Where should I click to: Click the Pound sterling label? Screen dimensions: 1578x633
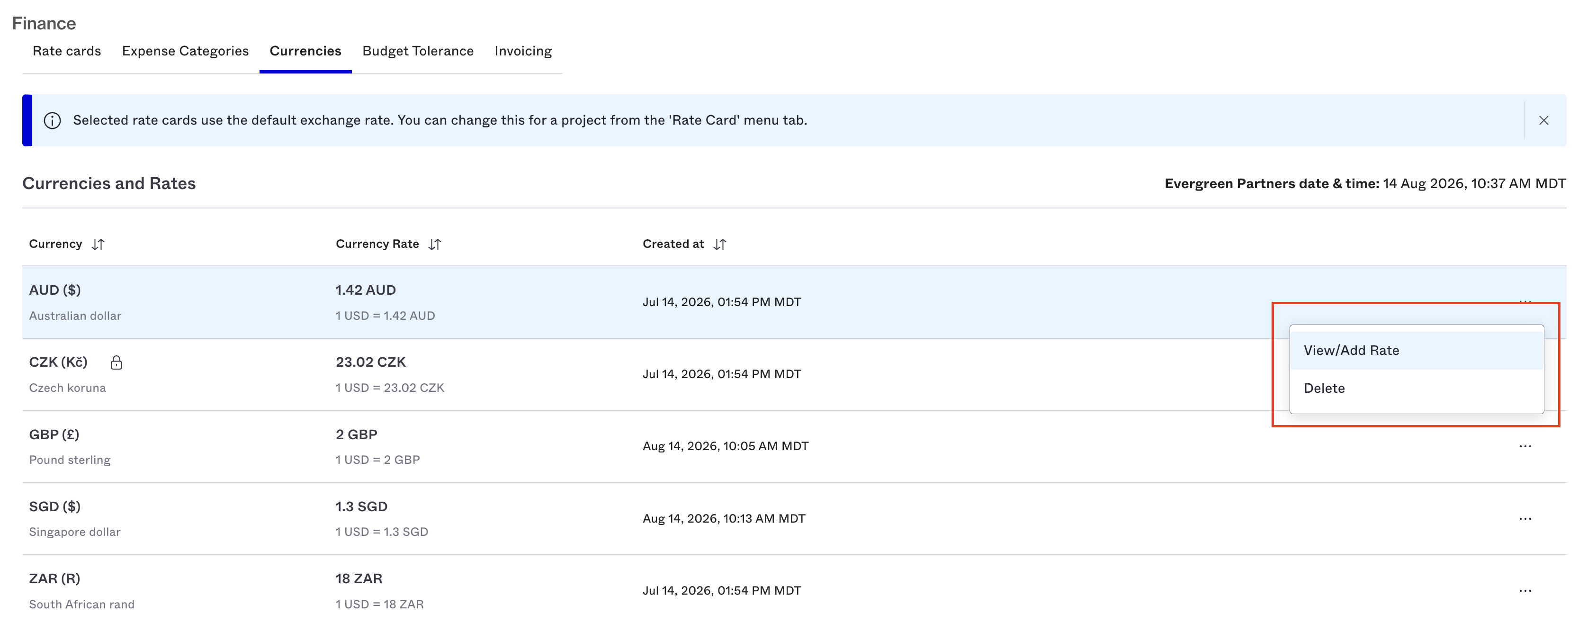pyautogui.click(x=70, y=460)
